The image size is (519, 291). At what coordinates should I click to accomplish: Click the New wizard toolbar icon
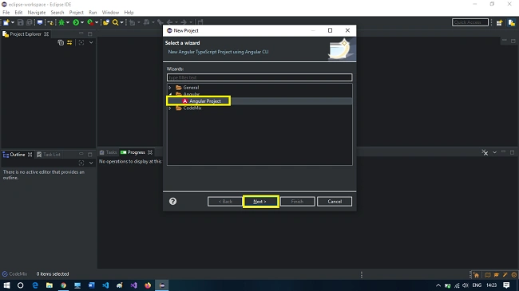pyautogui.click(x=6, y=22)
